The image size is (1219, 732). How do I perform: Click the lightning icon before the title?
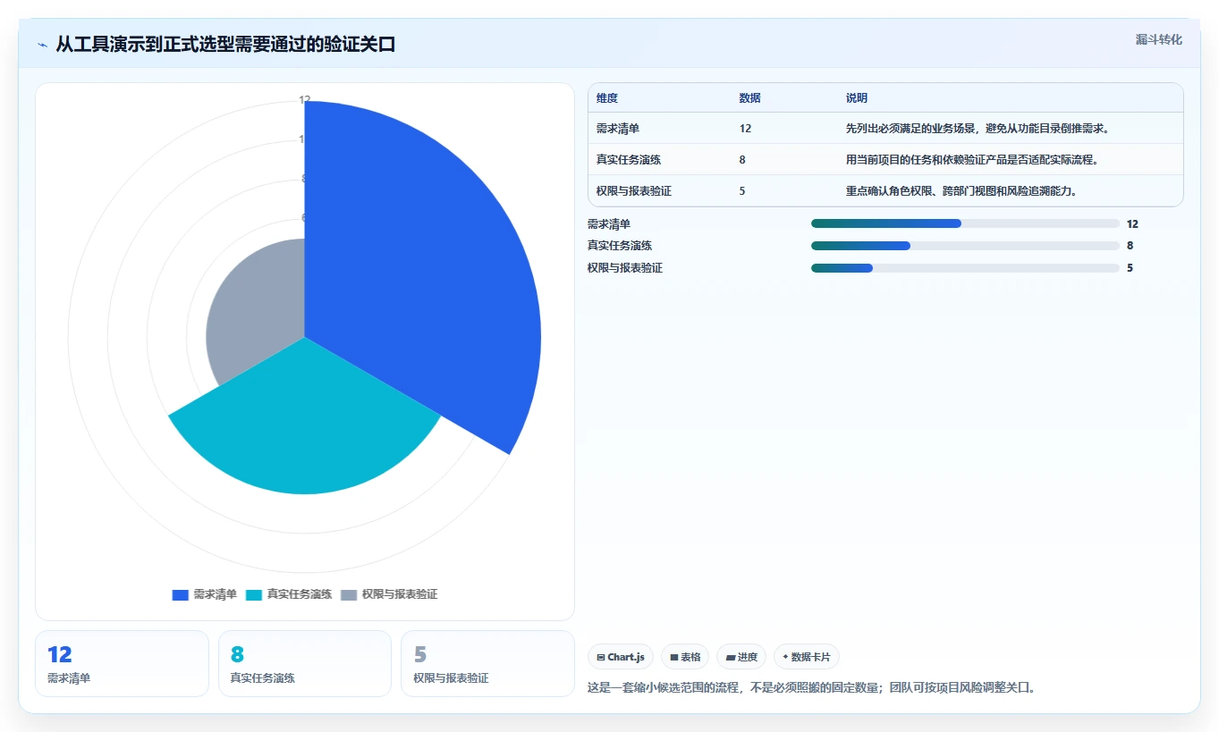43,45
